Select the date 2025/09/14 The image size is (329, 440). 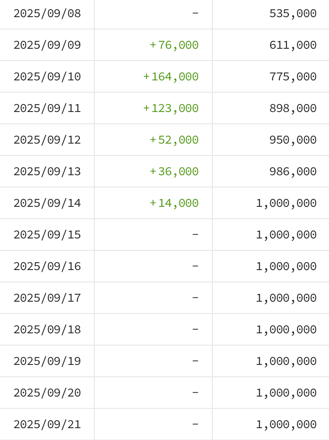pos(47,203)
